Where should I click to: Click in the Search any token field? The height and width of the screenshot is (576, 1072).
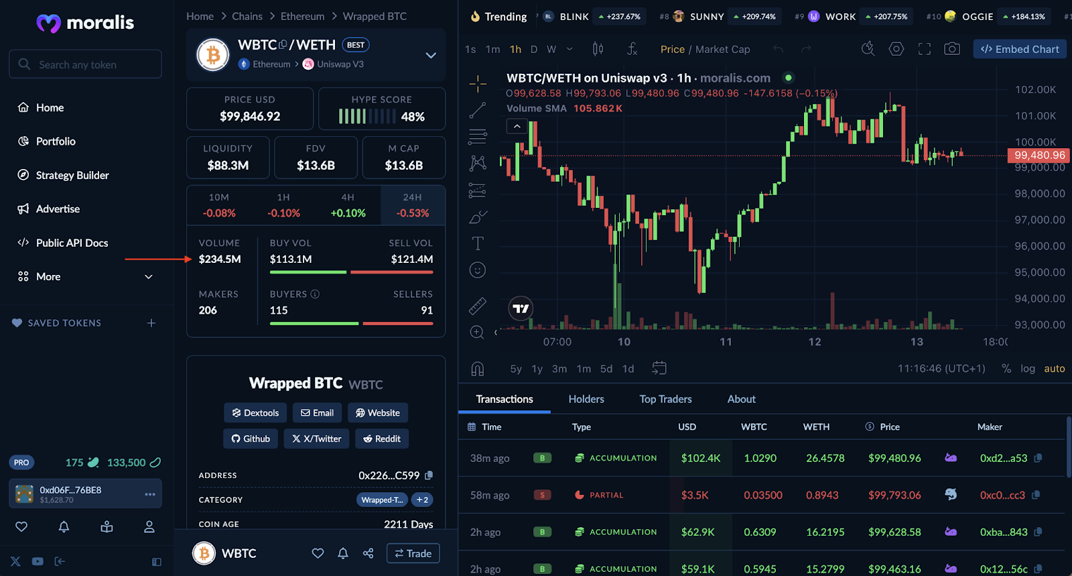click(85, 64)
